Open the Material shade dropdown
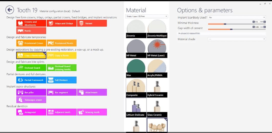This screenshot has height=133, width=272. pos(237,39)
